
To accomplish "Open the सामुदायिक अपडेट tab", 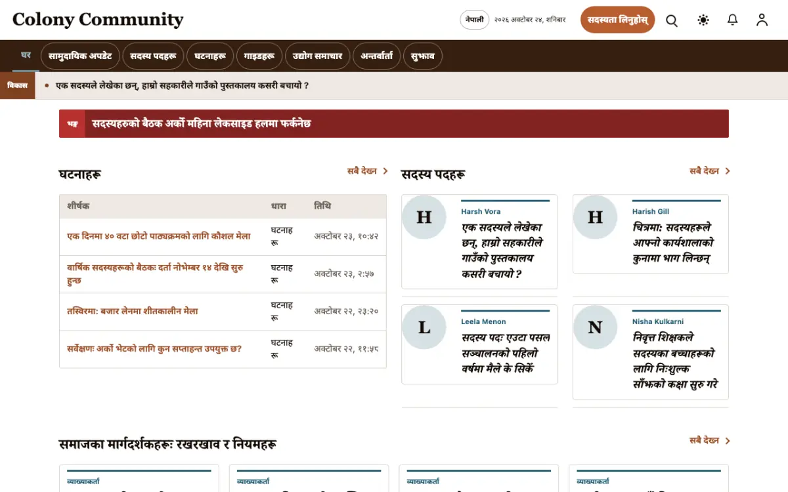I will click(80, 56).
